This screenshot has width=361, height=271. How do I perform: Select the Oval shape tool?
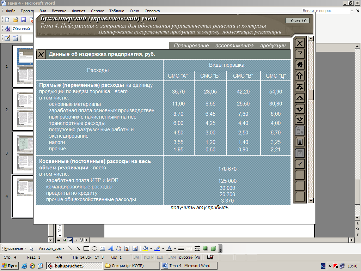tap(94, 248)
